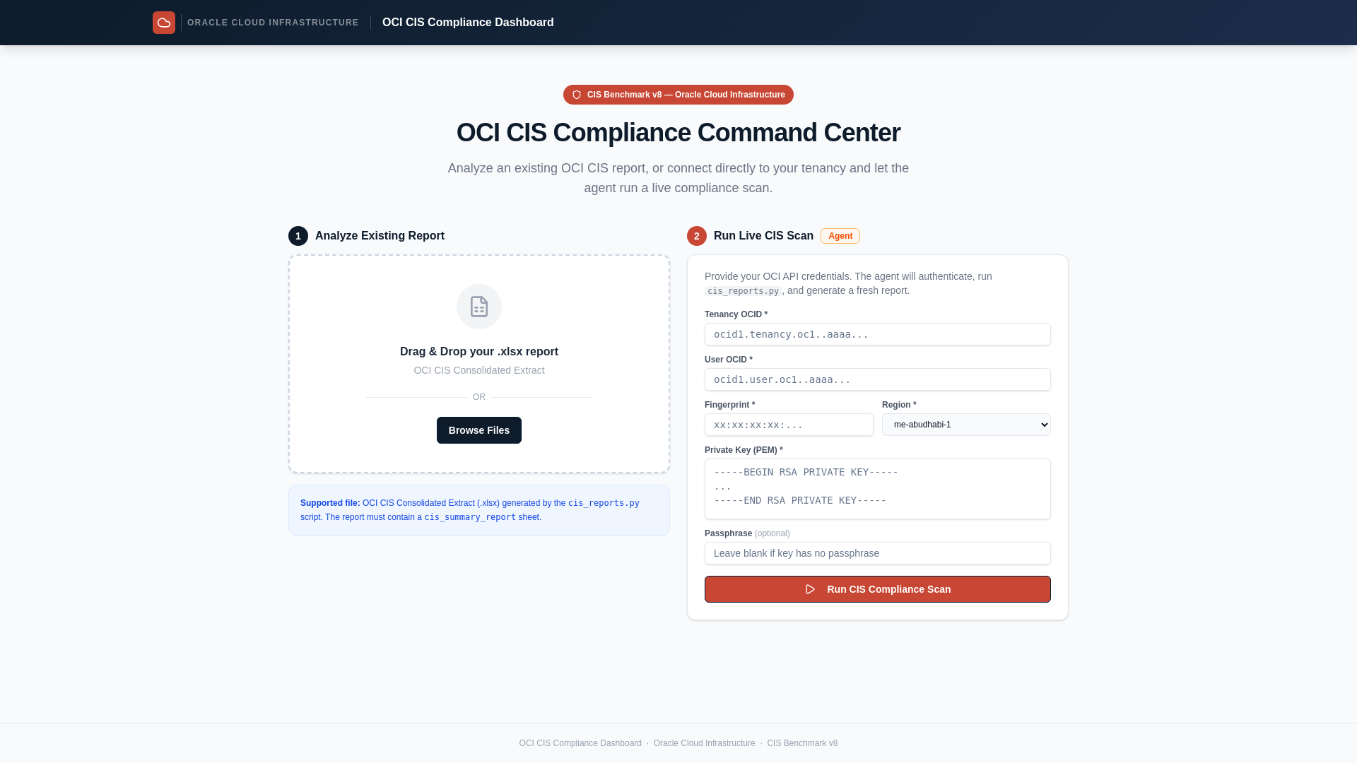Click the spreadsheet file icon in drop zone

pyautogui.click(x=479, y=307)
